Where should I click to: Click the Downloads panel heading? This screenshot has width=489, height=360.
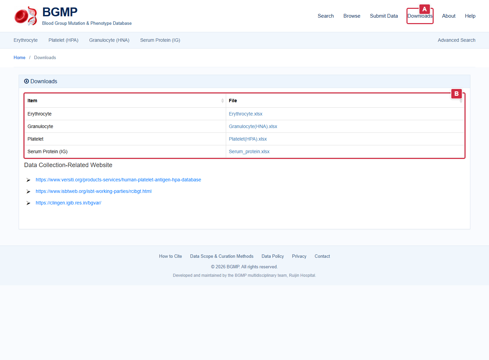click(41, 82)
